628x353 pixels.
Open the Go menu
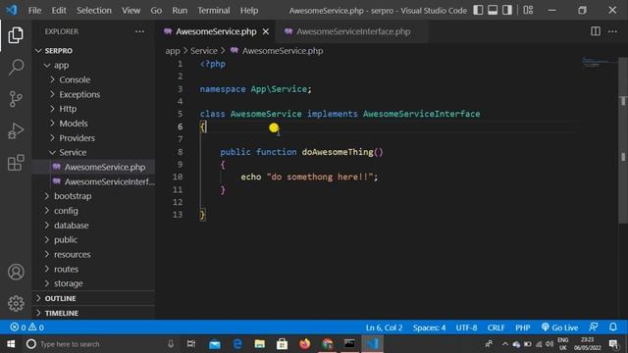pos(156,11)
